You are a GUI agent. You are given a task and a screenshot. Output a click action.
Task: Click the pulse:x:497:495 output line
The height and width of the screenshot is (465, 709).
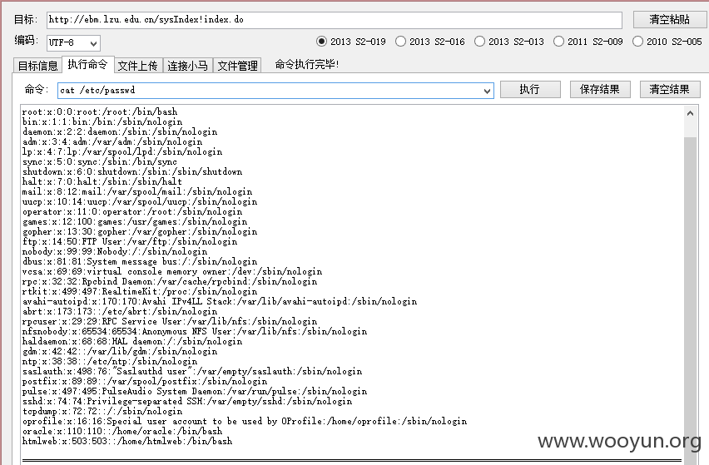[195, 391]
